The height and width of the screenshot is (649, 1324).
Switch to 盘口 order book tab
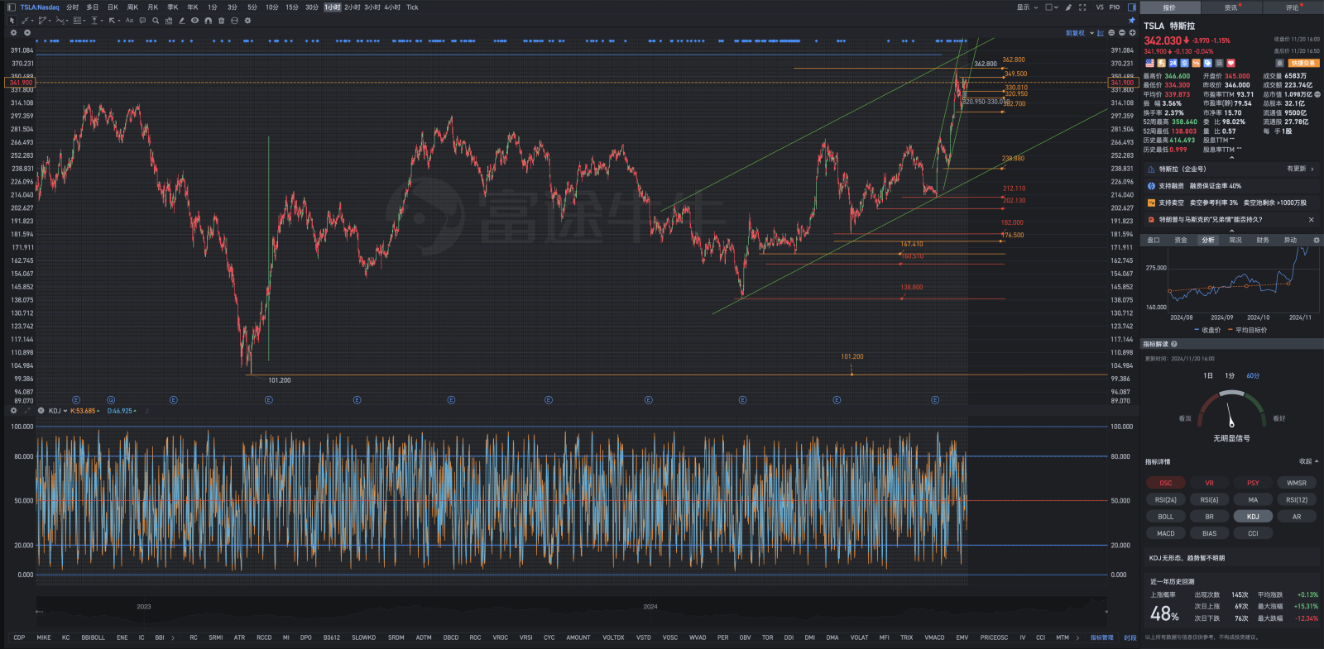(x=1154, y=240)
